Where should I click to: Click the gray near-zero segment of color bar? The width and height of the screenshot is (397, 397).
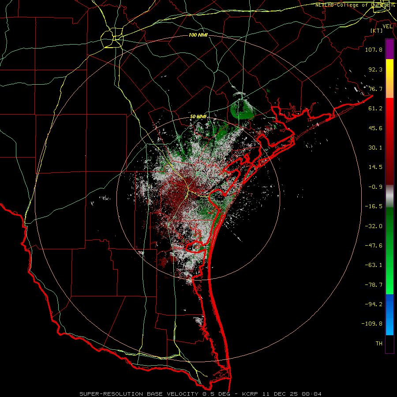[390, 196]
